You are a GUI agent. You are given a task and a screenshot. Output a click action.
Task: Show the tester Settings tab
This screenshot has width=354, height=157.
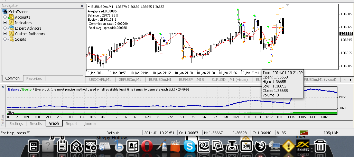(x=16, y=124)
